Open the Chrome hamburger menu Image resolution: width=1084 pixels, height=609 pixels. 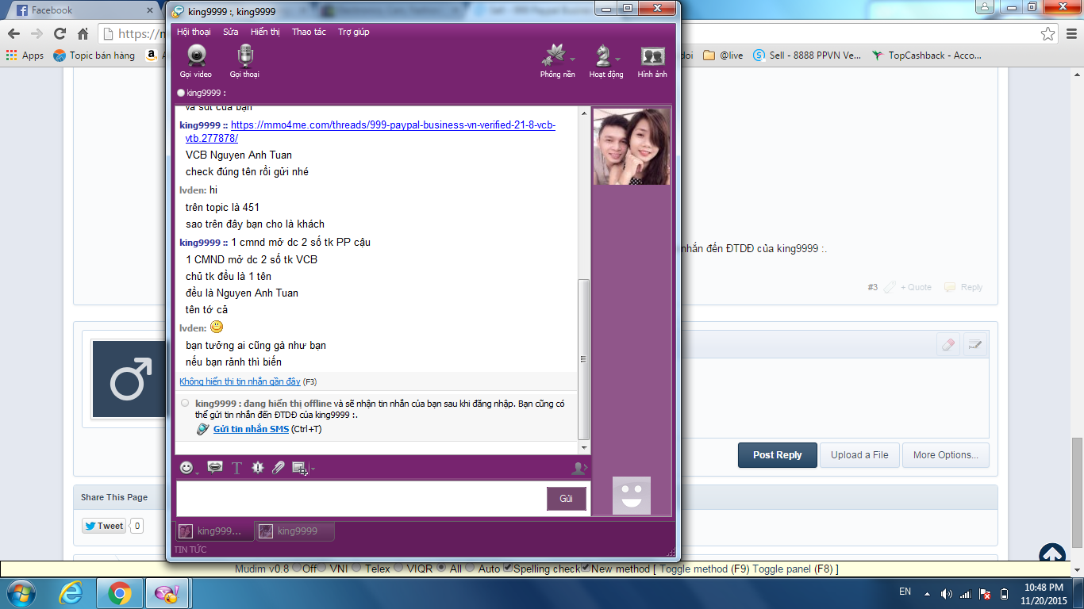coord(1070,34)
